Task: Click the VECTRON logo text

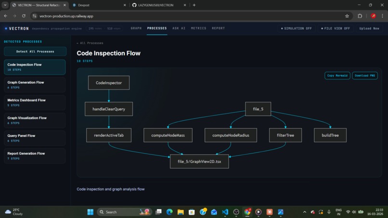Action: click(x=19, y=28)
